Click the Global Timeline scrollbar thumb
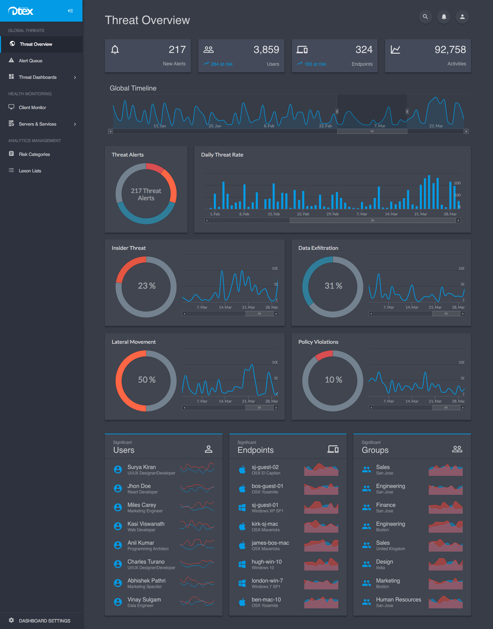Image resolution: width=493 pixels, height=629 pixels. coord(372,131)
